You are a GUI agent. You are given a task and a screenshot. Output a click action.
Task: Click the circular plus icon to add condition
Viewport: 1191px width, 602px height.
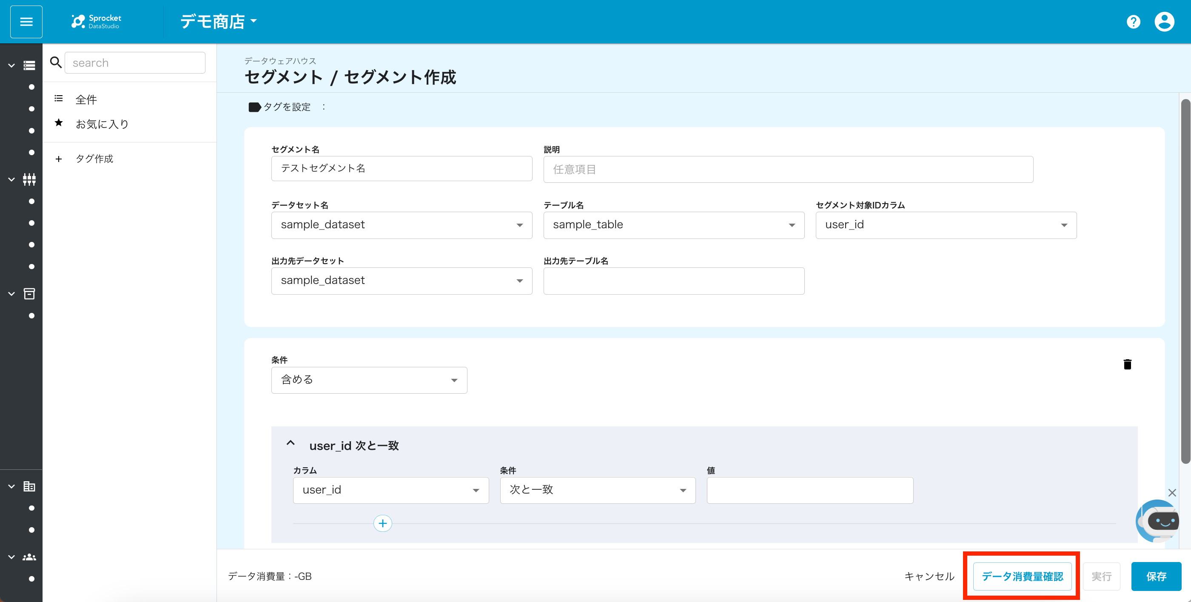(x=382, y=523)
